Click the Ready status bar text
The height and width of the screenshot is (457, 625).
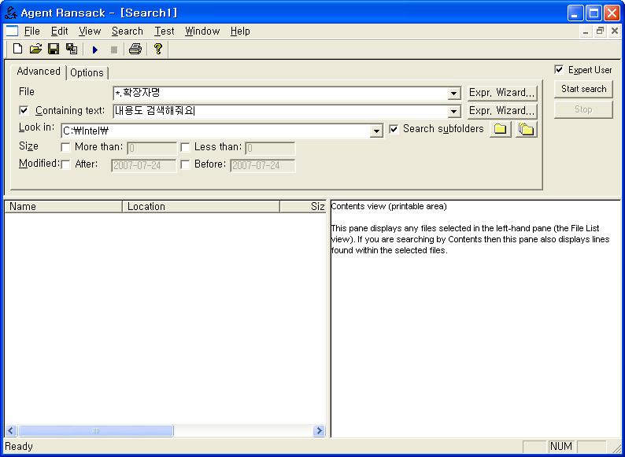pyautogui.click(x=19, y=447)
